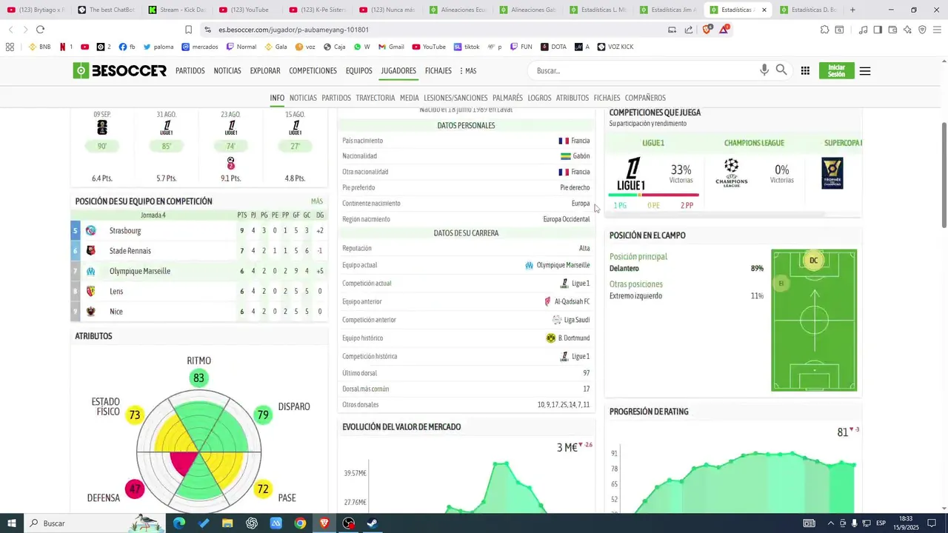Image resolution: width=948 pixels, height=533 pixels.
Task: Click the BeSoccer logo
Action: [120, 71]
